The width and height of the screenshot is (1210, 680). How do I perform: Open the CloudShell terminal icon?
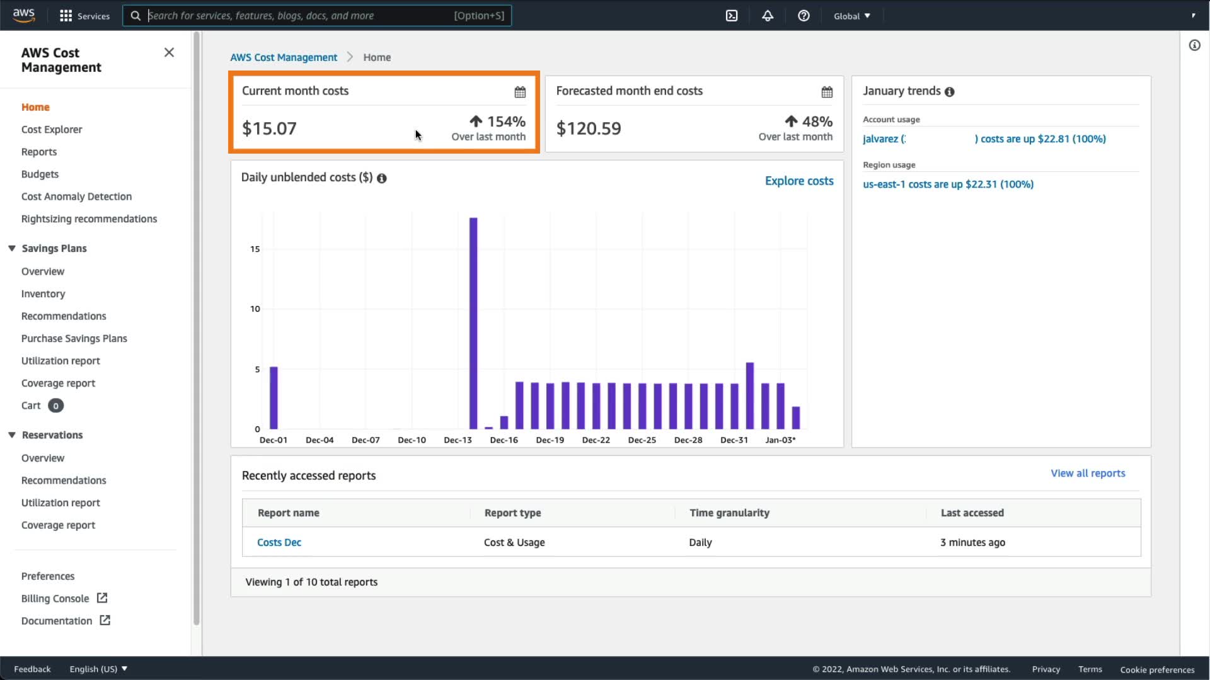tap(732, 16)
